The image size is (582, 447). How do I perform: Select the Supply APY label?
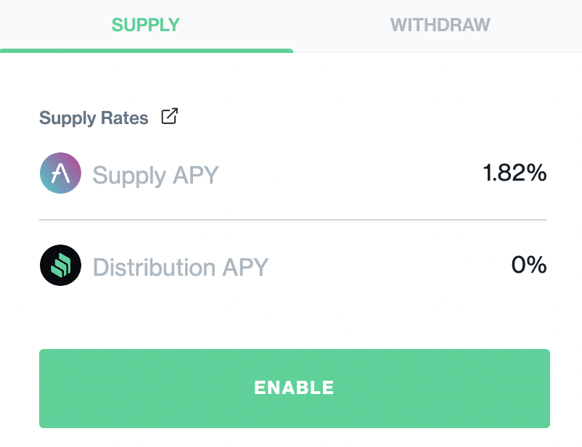(155, 175)
